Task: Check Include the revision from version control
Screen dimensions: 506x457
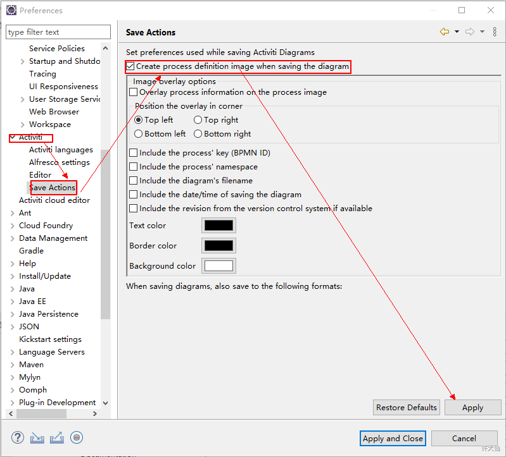Action: [133, 209]
